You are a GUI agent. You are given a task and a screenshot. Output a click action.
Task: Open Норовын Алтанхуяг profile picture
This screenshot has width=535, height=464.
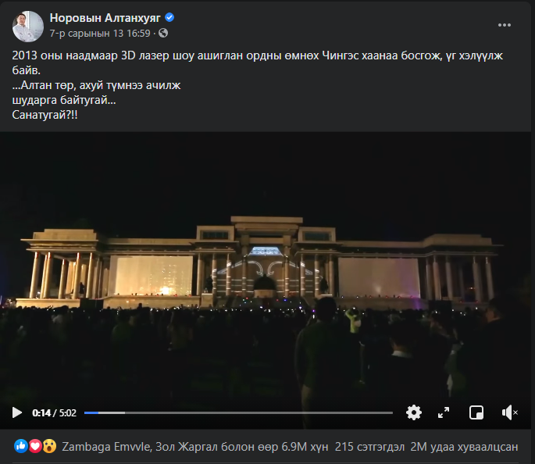(x=28, y=27)
